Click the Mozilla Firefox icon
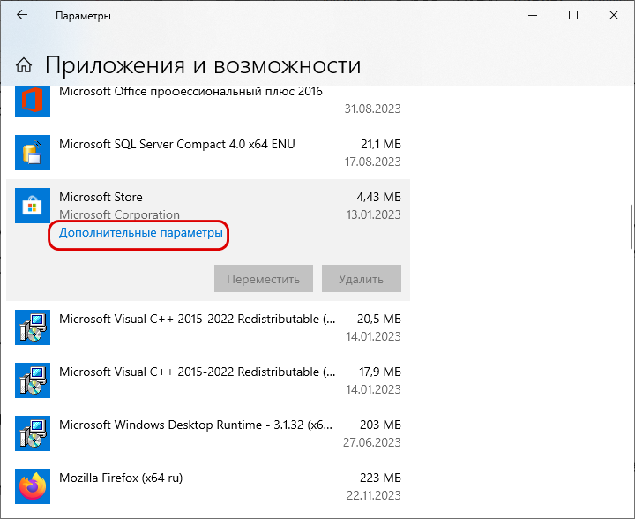 point(33,486)
